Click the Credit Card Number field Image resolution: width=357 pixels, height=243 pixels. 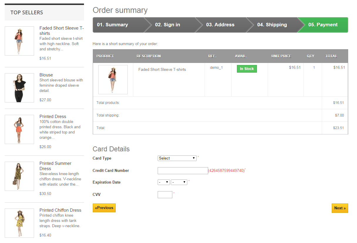point(183,170)
